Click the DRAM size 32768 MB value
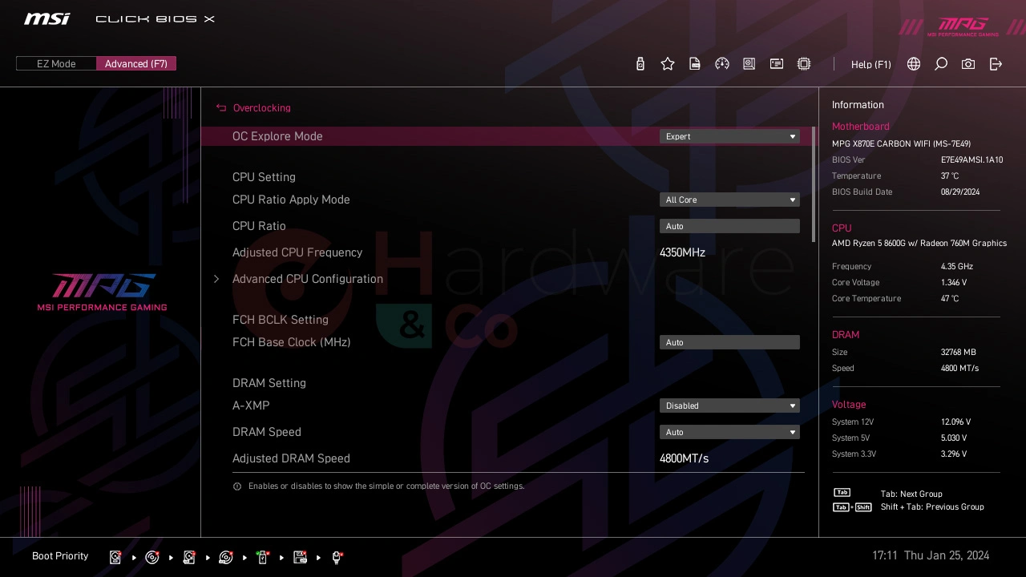This screenshot has width=1026, height=577. (959, 353)
